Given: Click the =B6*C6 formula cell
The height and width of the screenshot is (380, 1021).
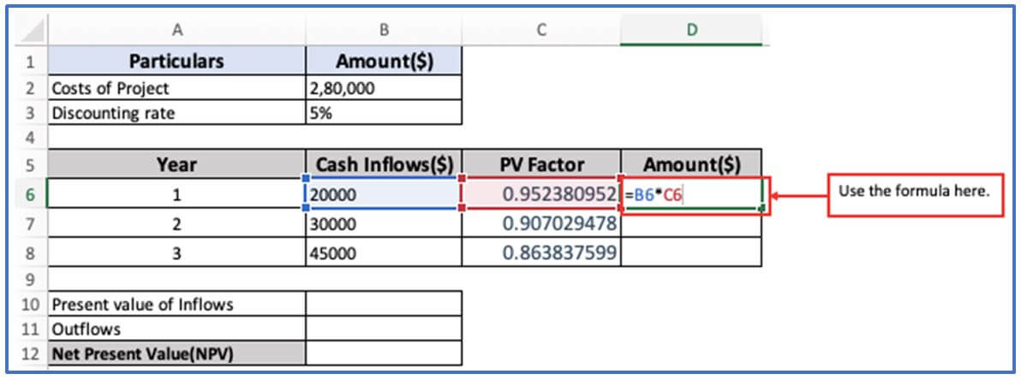Looking at the screenshot, I should (x=691, y=194).
